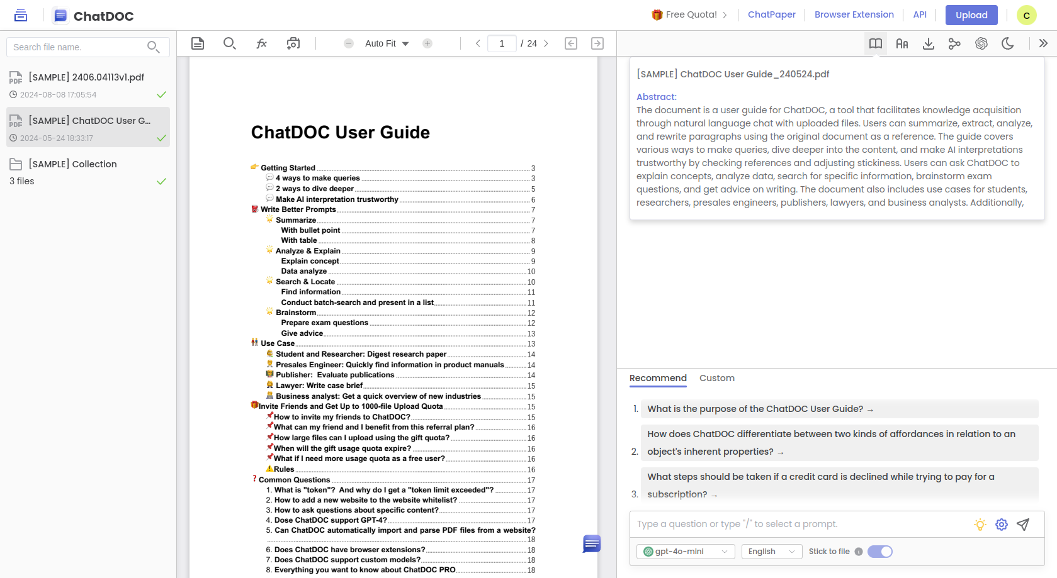Click the Upload button
Viewport: 1057px width, 578px height.
pyautogui.click(x=971, y=15)
